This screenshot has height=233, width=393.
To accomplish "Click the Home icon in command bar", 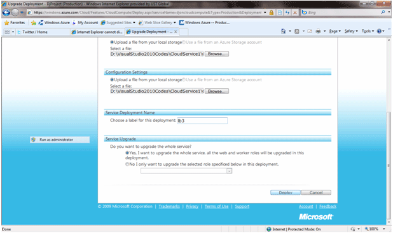I will [x=284, y=31].
